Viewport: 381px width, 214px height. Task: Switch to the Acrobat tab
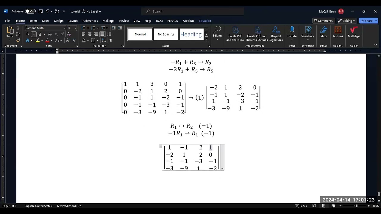(x=188, y=21)
